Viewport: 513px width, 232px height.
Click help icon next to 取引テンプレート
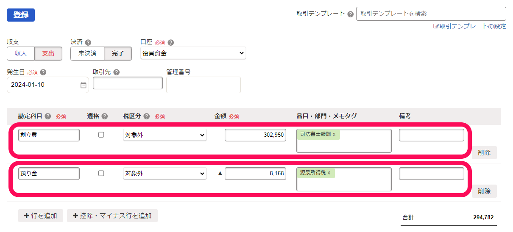point(351,14)
